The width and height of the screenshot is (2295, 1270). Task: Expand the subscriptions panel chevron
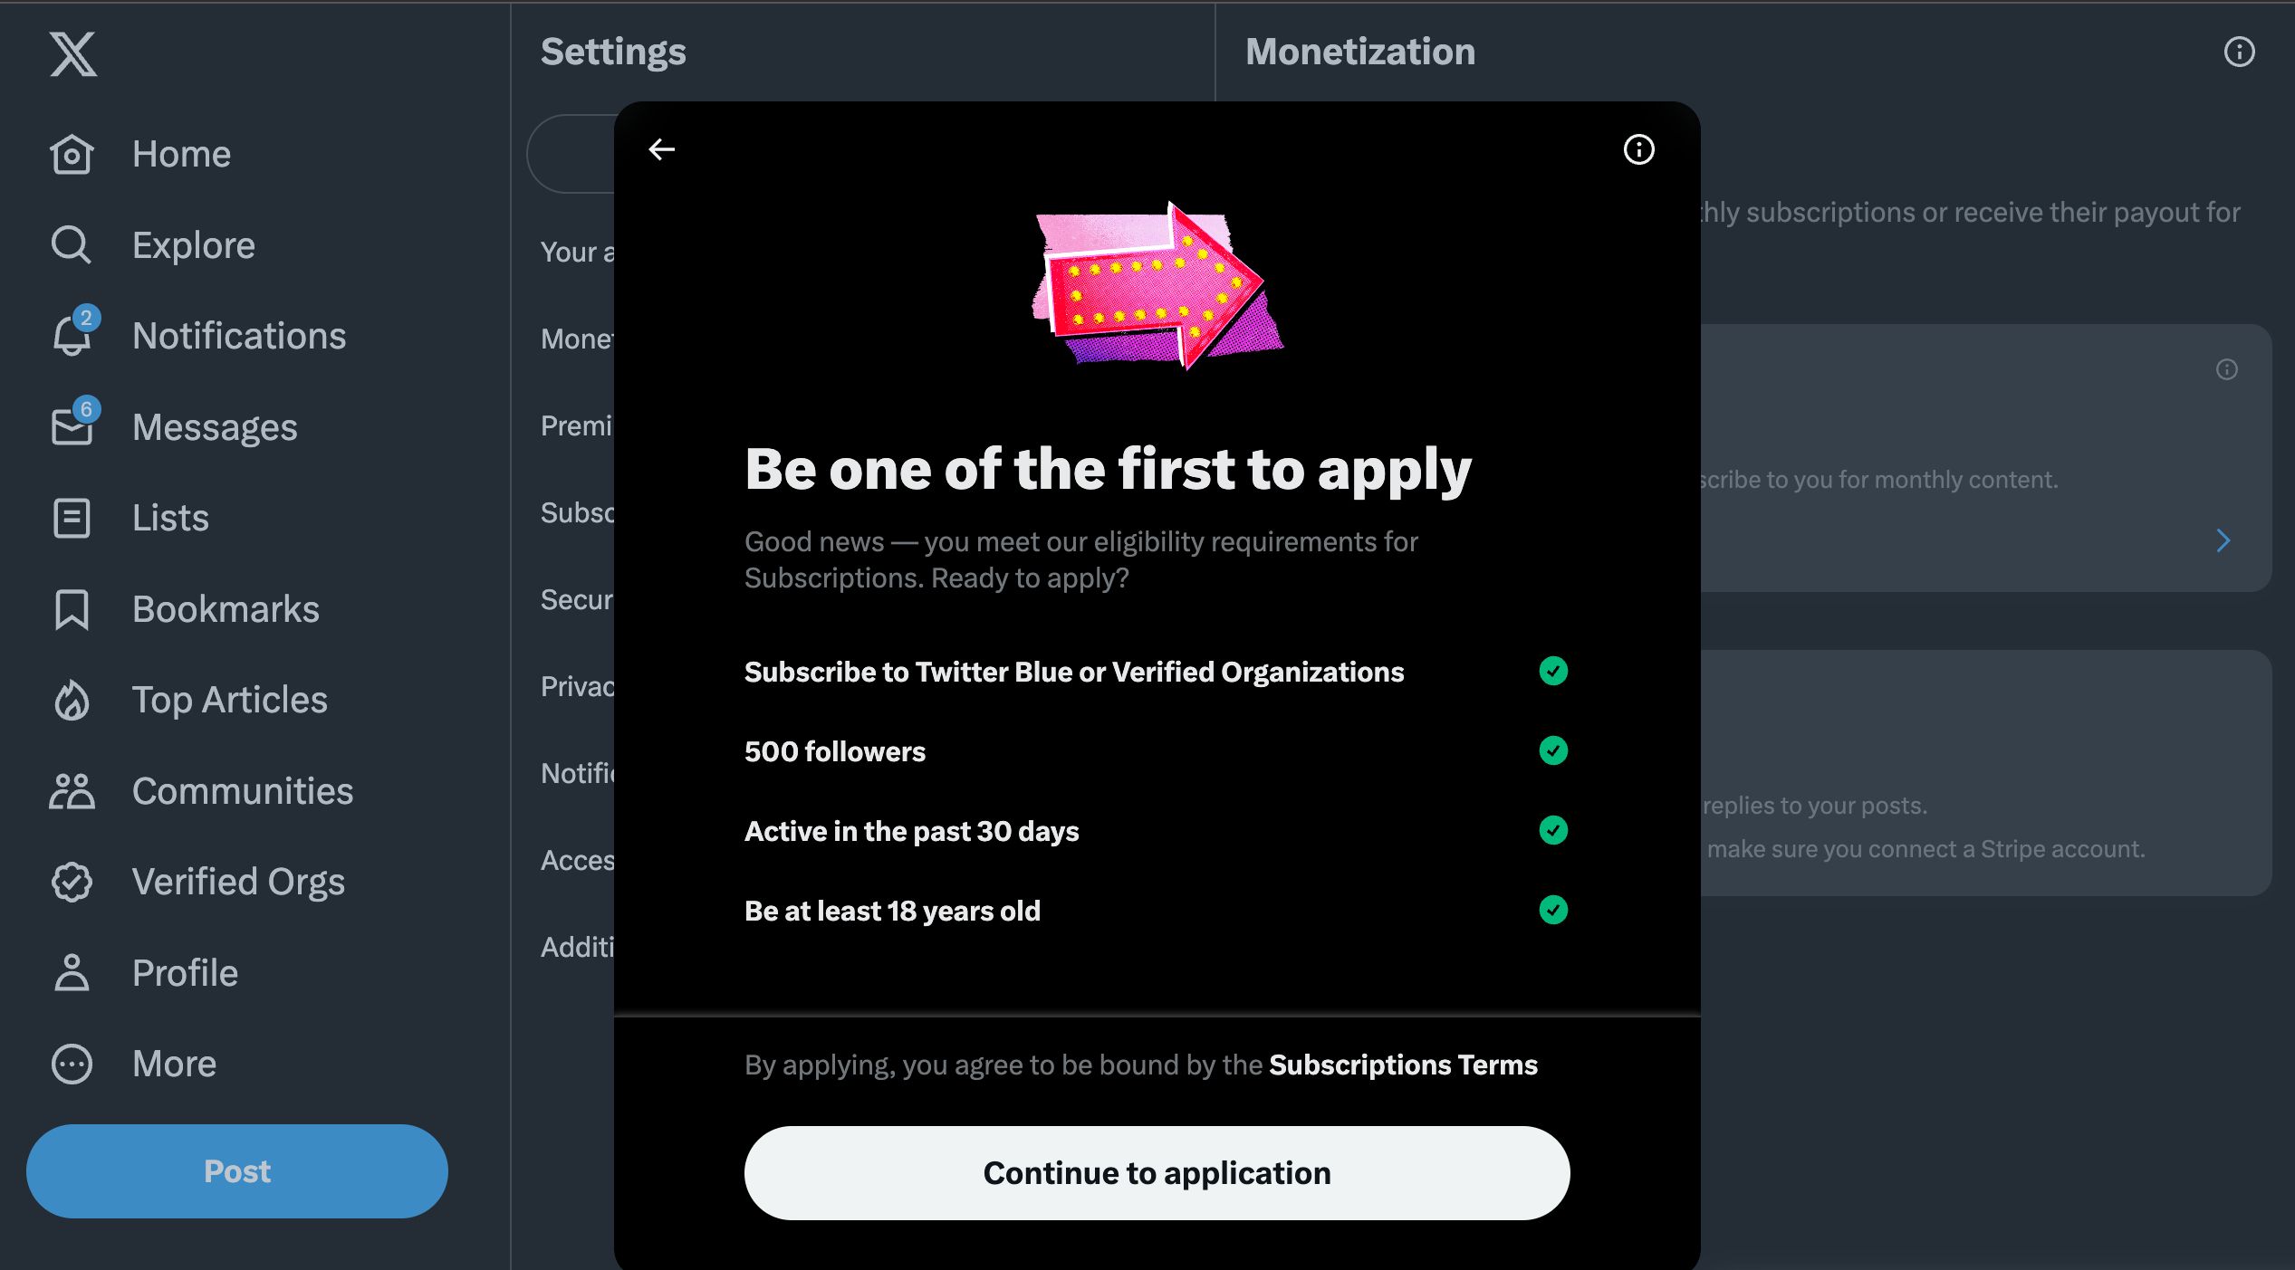coord(2224,540)
